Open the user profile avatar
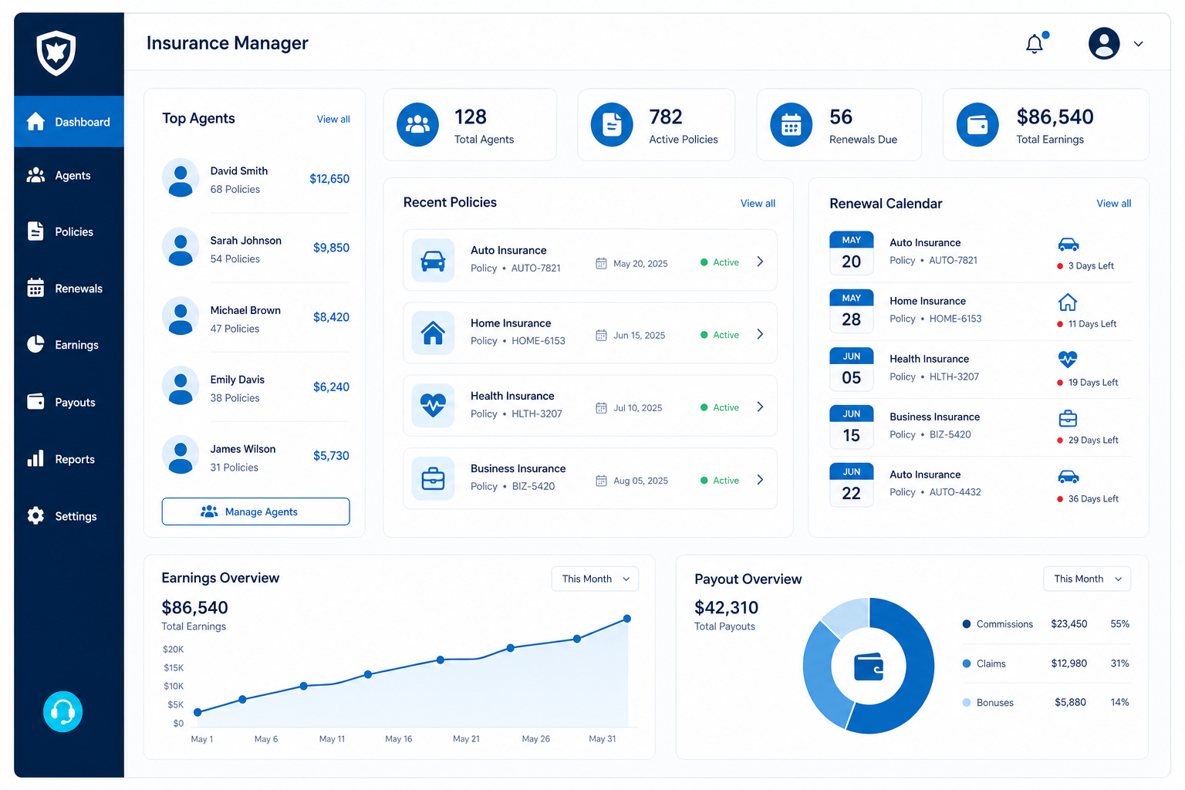 [1104, 43]
